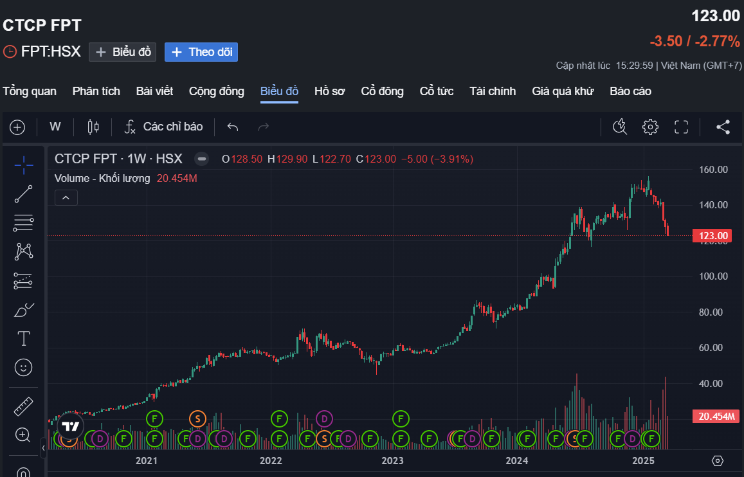The height and width of the screenshot is (477, 744).
Task: Toggle fullscreen chart mode
Action: [x=681, y=127]
